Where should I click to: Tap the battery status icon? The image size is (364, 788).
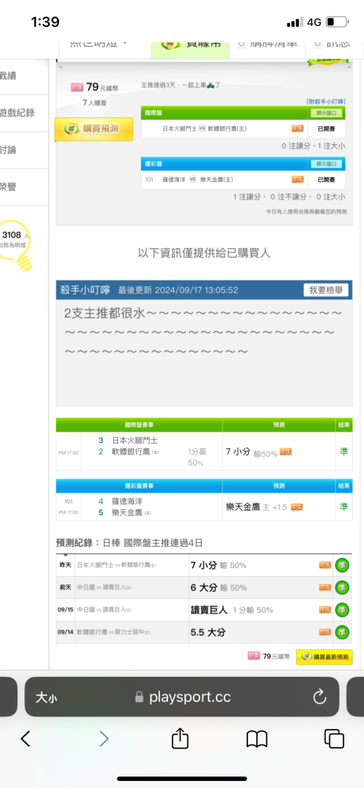[x=337, y=22]
